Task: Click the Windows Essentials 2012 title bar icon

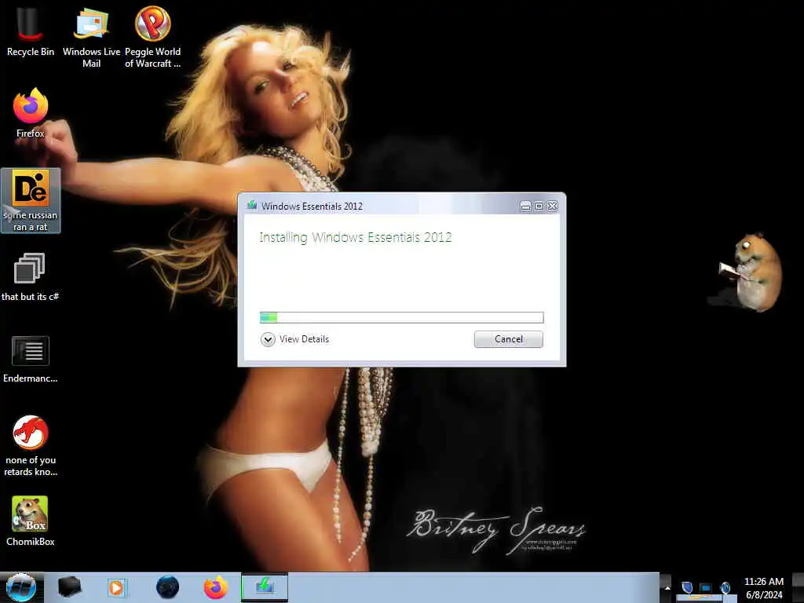Action: pos(252,206)
